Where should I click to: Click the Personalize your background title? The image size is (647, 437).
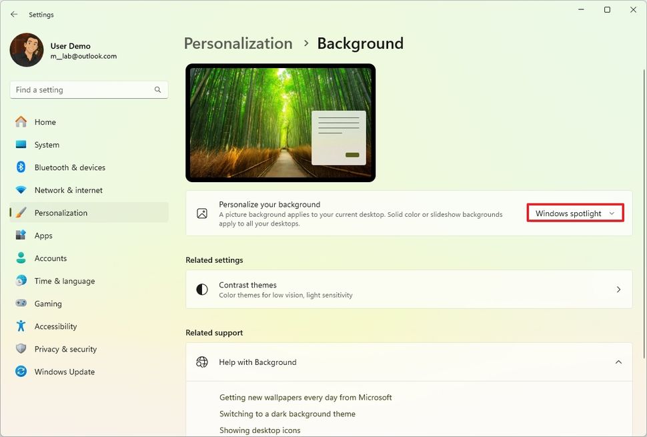pyautogui.click(x=269, y=204)
